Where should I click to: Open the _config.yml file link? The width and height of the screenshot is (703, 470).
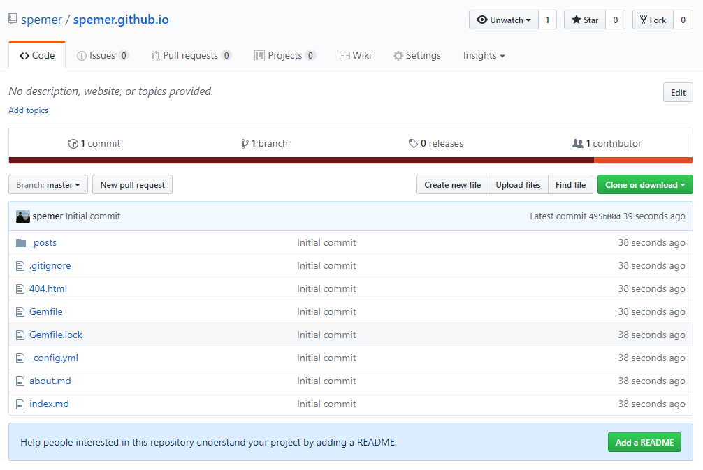54,358
